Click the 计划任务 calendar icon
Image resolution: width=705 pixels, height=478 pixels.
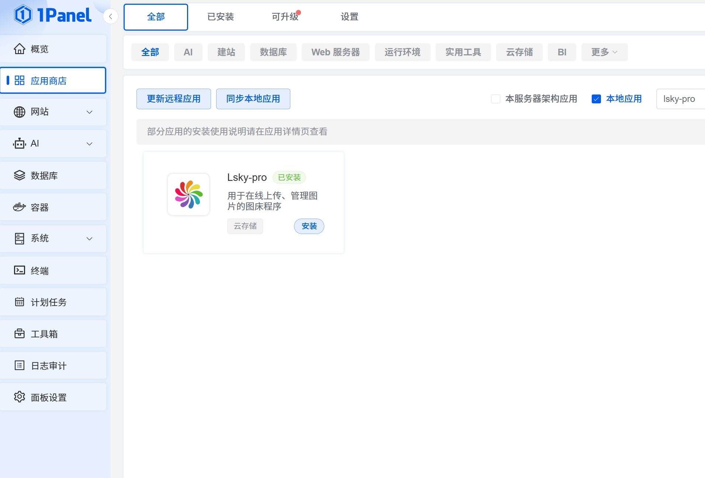20,302
